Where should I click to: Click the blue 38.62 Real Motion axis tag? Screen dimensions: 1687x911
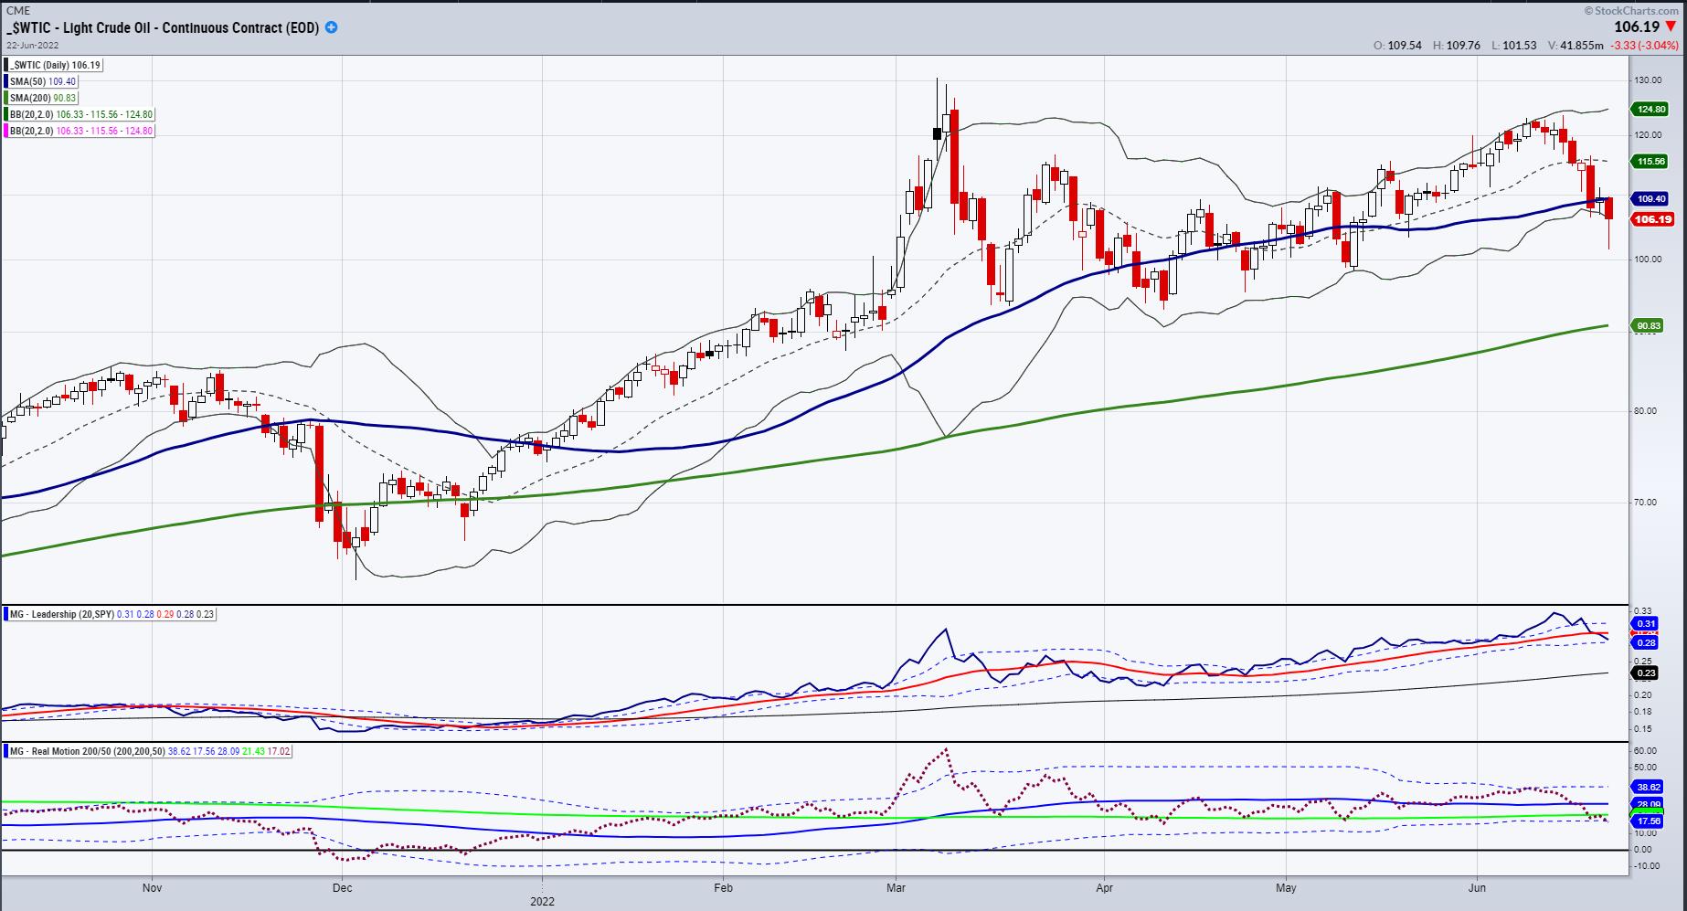[x=1648, y=786]
